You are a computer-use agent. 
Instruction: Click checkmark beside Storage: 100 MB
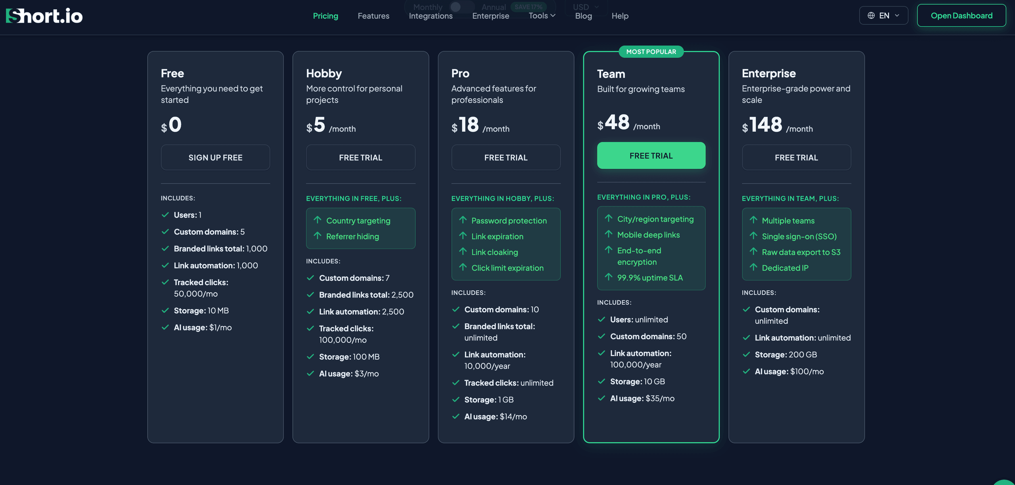pyautogui.click(x=310, y=357)
